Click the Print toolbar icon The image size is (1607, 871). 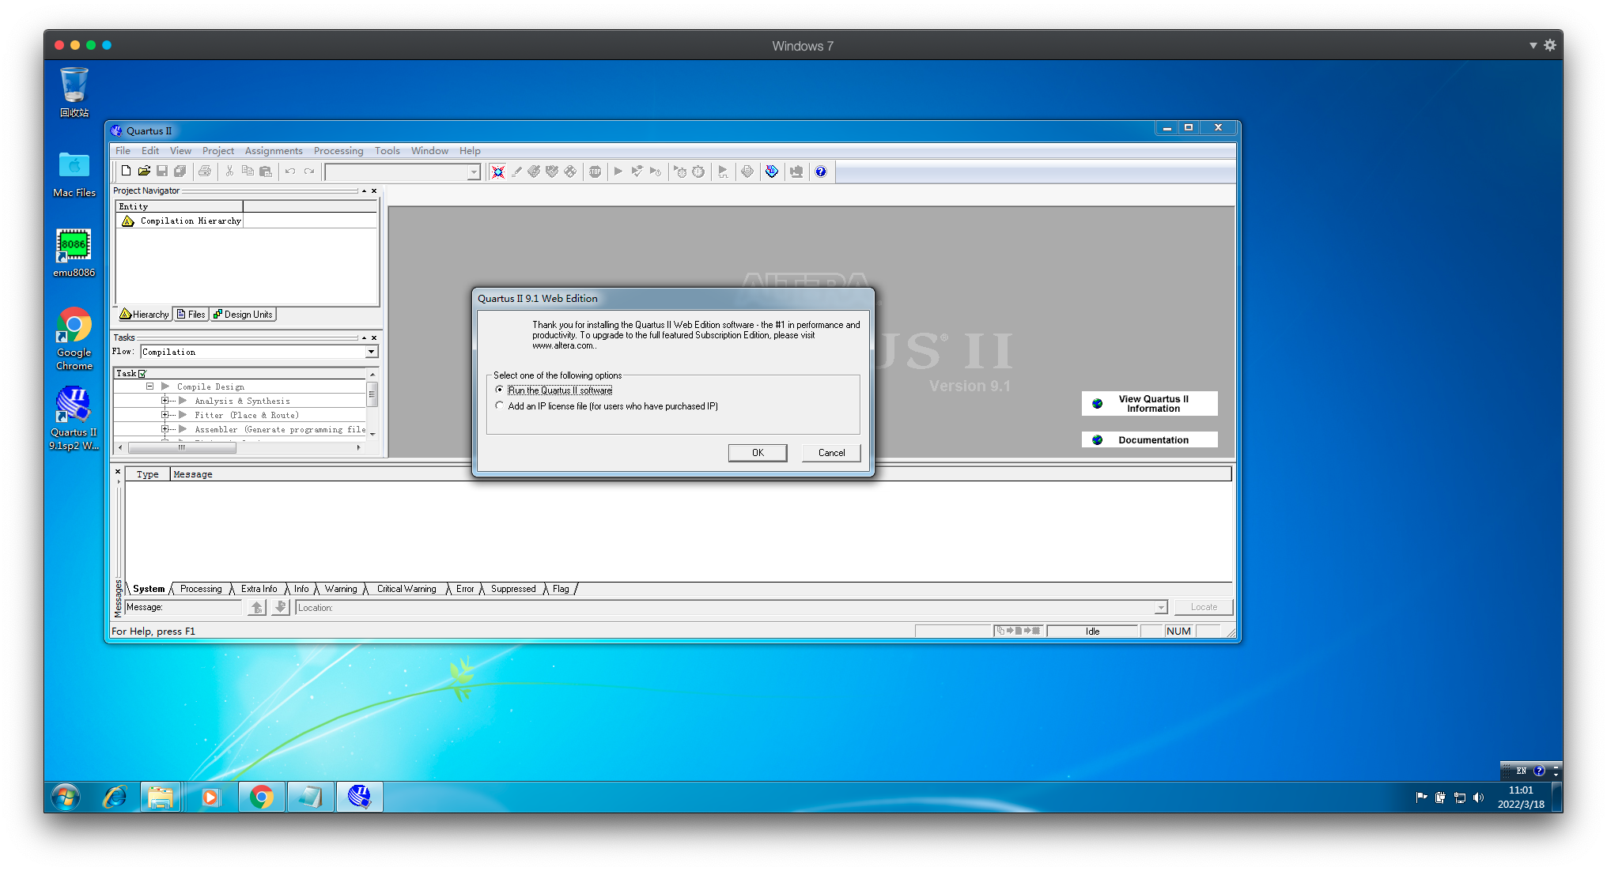[x=205, y=171]
